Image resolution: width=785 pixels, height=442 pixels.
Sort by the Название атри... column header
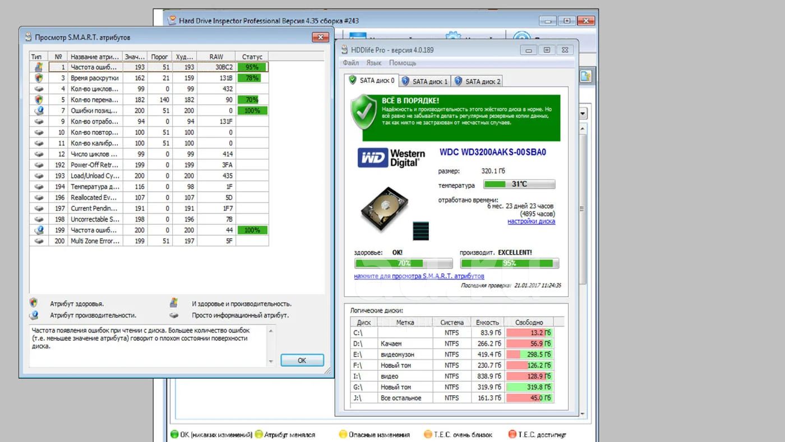click(x=95, y=57)
